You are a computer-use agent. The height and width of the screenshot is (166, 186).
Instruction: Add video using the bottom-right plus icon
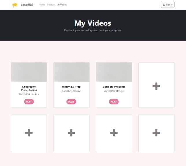[x=156, y=133]
